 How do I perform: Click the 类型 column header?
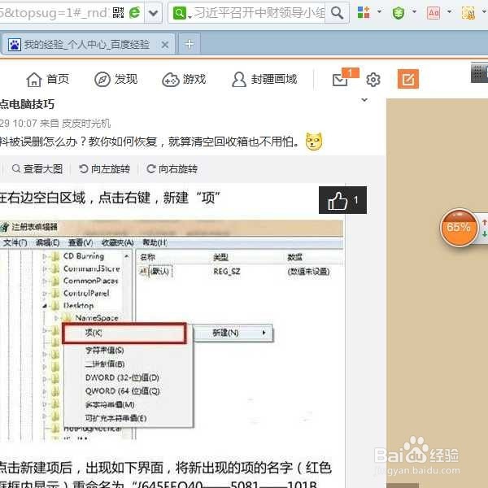pyautogui.click(x=220, y=257)
